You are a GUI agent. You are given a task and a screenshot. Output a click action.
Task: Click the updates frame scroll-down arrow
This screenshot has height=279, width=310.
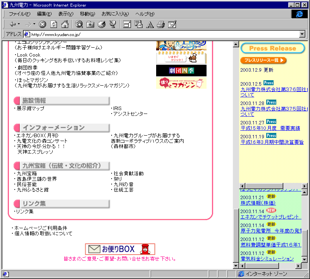click(x=305, y=259)
